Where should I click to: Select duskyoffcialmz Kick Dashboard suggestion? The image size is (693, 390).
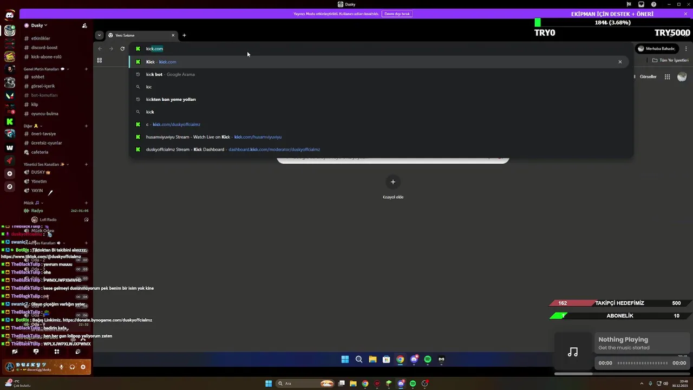381,149
